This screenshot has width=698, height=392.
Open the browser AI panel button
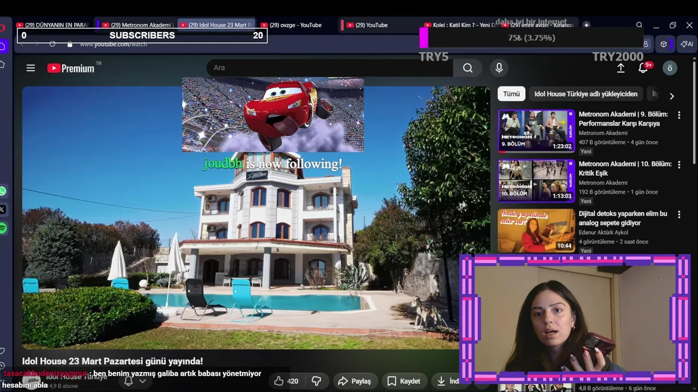pyautogui.click(x=687, y=44)
